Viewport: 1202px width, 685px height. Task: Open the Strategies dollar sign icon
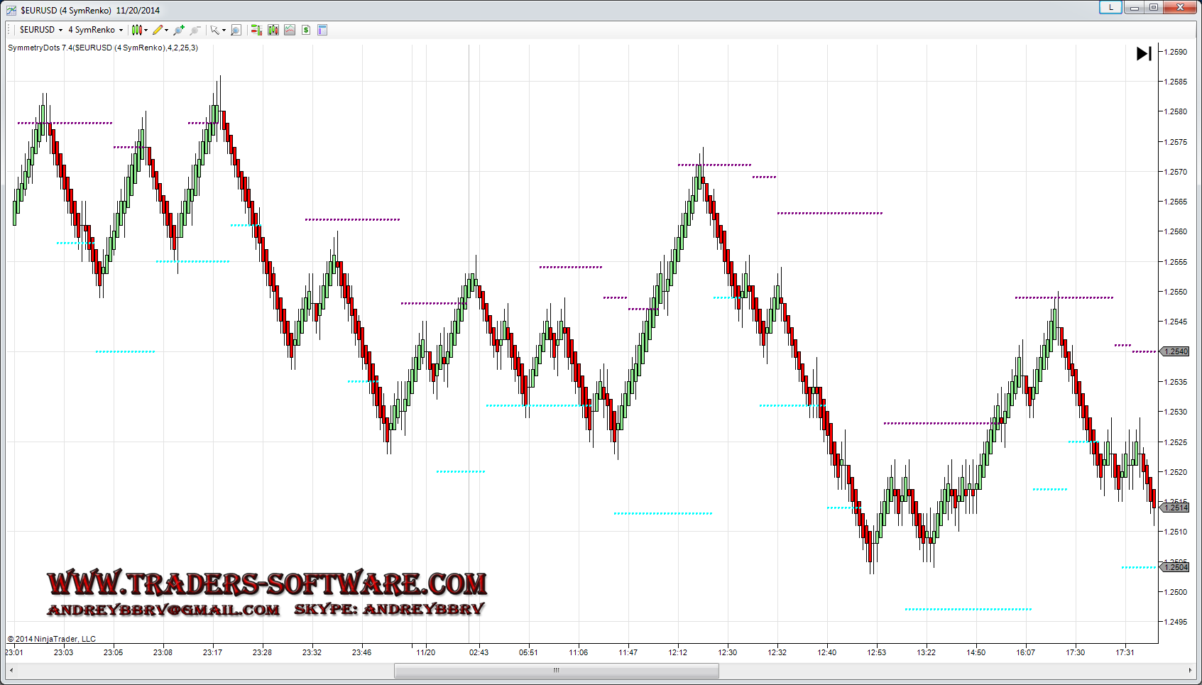(x=306, y=30)
